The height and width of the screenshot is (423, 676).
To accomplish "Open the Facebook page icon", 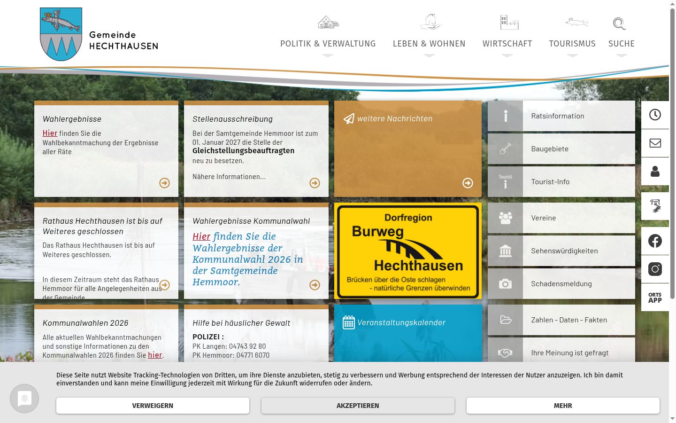I will (655, 241).
